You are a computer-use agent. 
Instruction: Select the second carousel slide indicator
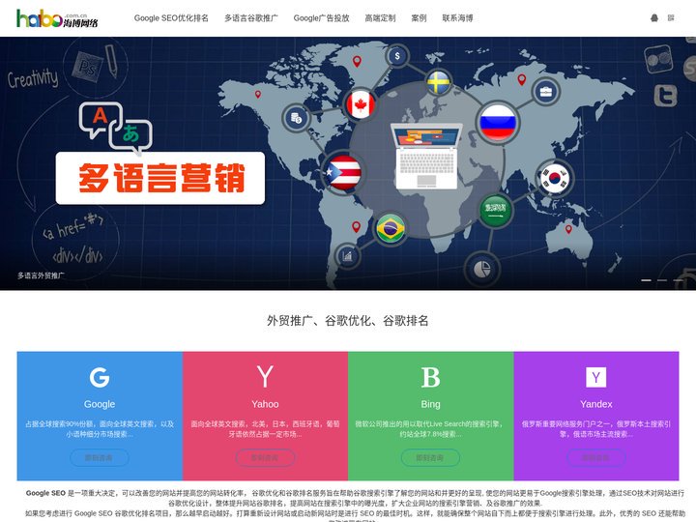coord(662,280)
